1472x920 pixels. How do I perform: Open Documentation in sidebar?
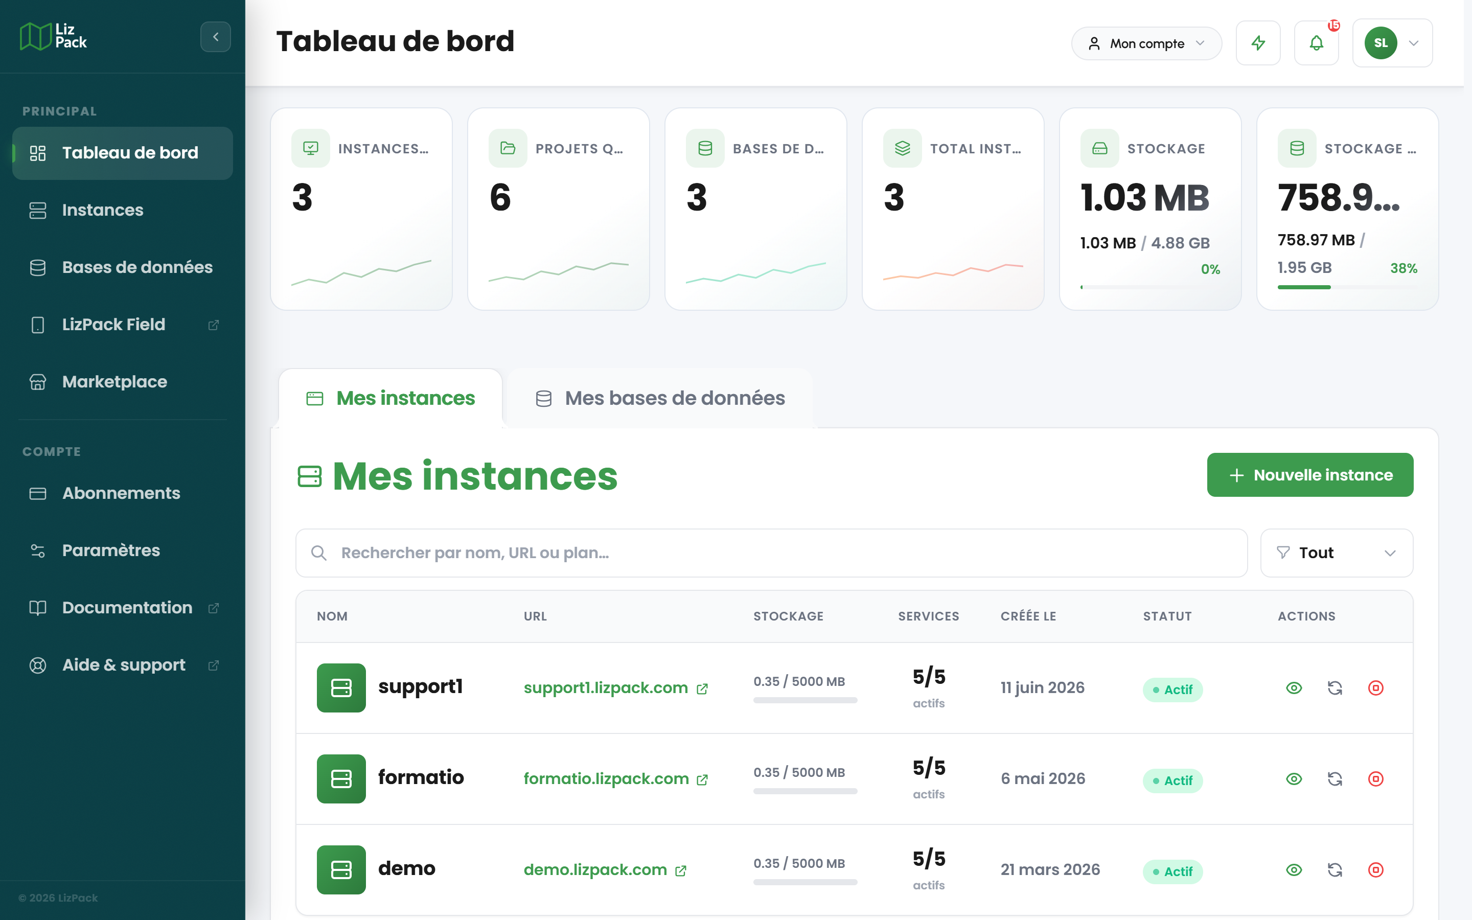(122, 607)
